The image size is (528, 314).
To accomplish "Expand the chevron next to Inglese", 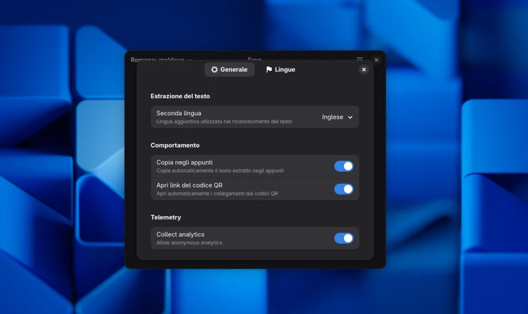I will (x=351, y=117).
